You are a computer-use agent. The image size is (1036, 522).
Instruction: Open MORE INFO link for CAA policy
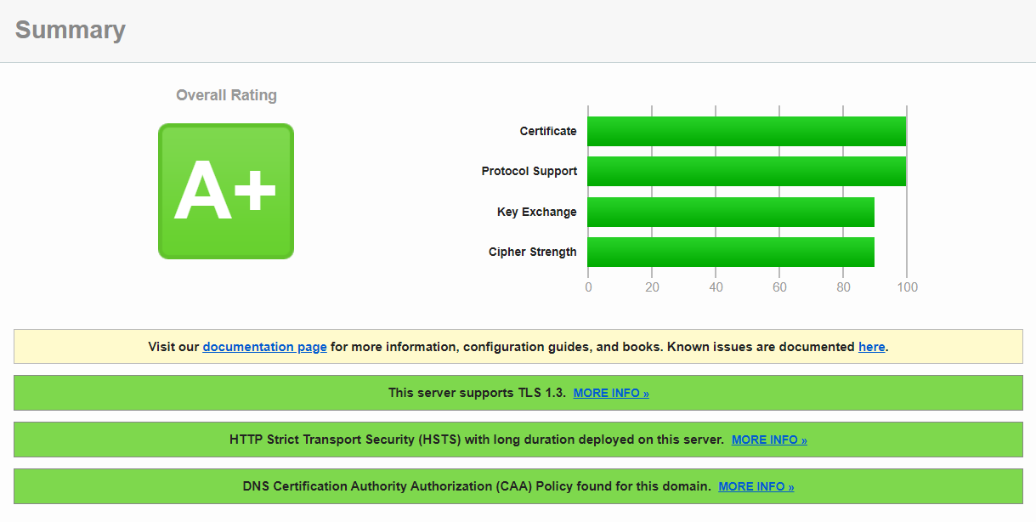756,487
